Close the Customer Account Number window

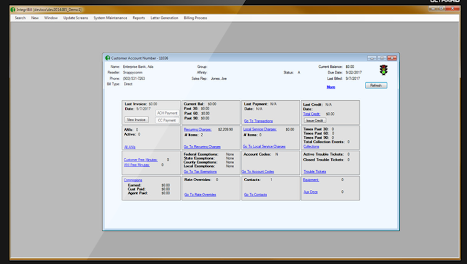pos(392,58)
